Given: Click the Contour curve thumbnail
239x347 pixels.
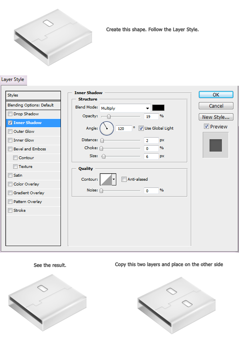Looking at the screenshot, I should (x=106, y=179).
